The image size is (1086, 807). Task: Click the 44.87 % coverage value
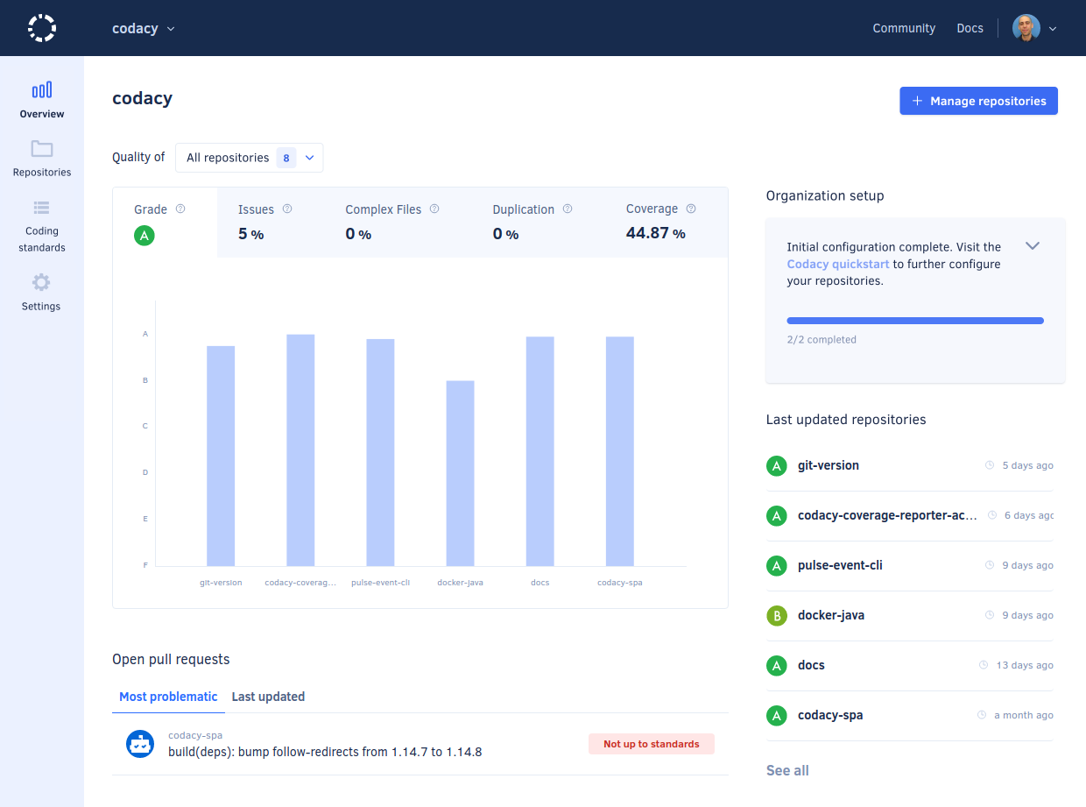(656, 233)
